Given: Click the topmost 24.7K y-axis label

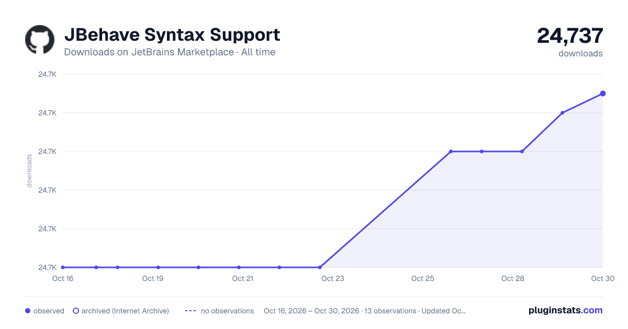Looking at the screenshot, I should 47,74.
